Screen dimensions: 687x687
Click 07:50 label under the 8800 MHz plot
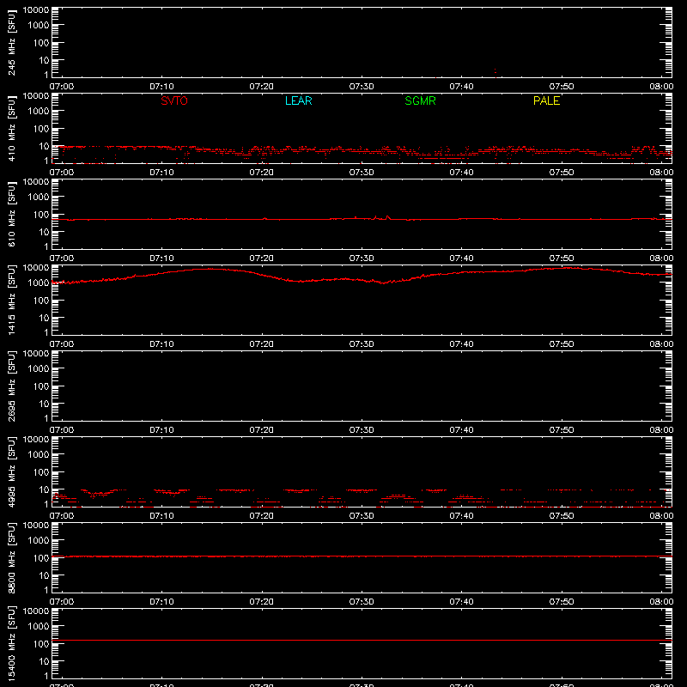(x=562, y=602)
